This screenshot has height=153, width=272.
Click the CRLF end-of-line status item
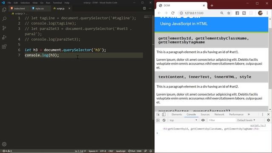coord(110,151)
